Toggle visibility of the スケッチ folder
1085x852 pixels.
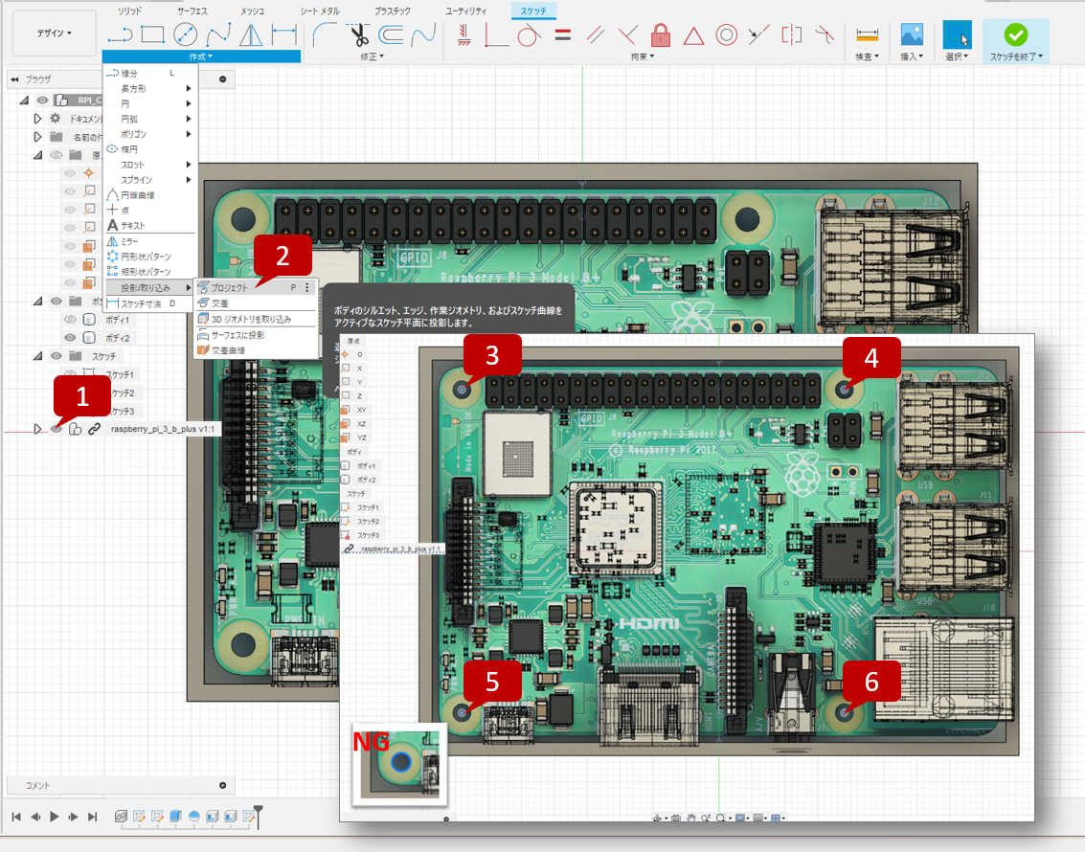pyautogui.click(x=57, y=356)
